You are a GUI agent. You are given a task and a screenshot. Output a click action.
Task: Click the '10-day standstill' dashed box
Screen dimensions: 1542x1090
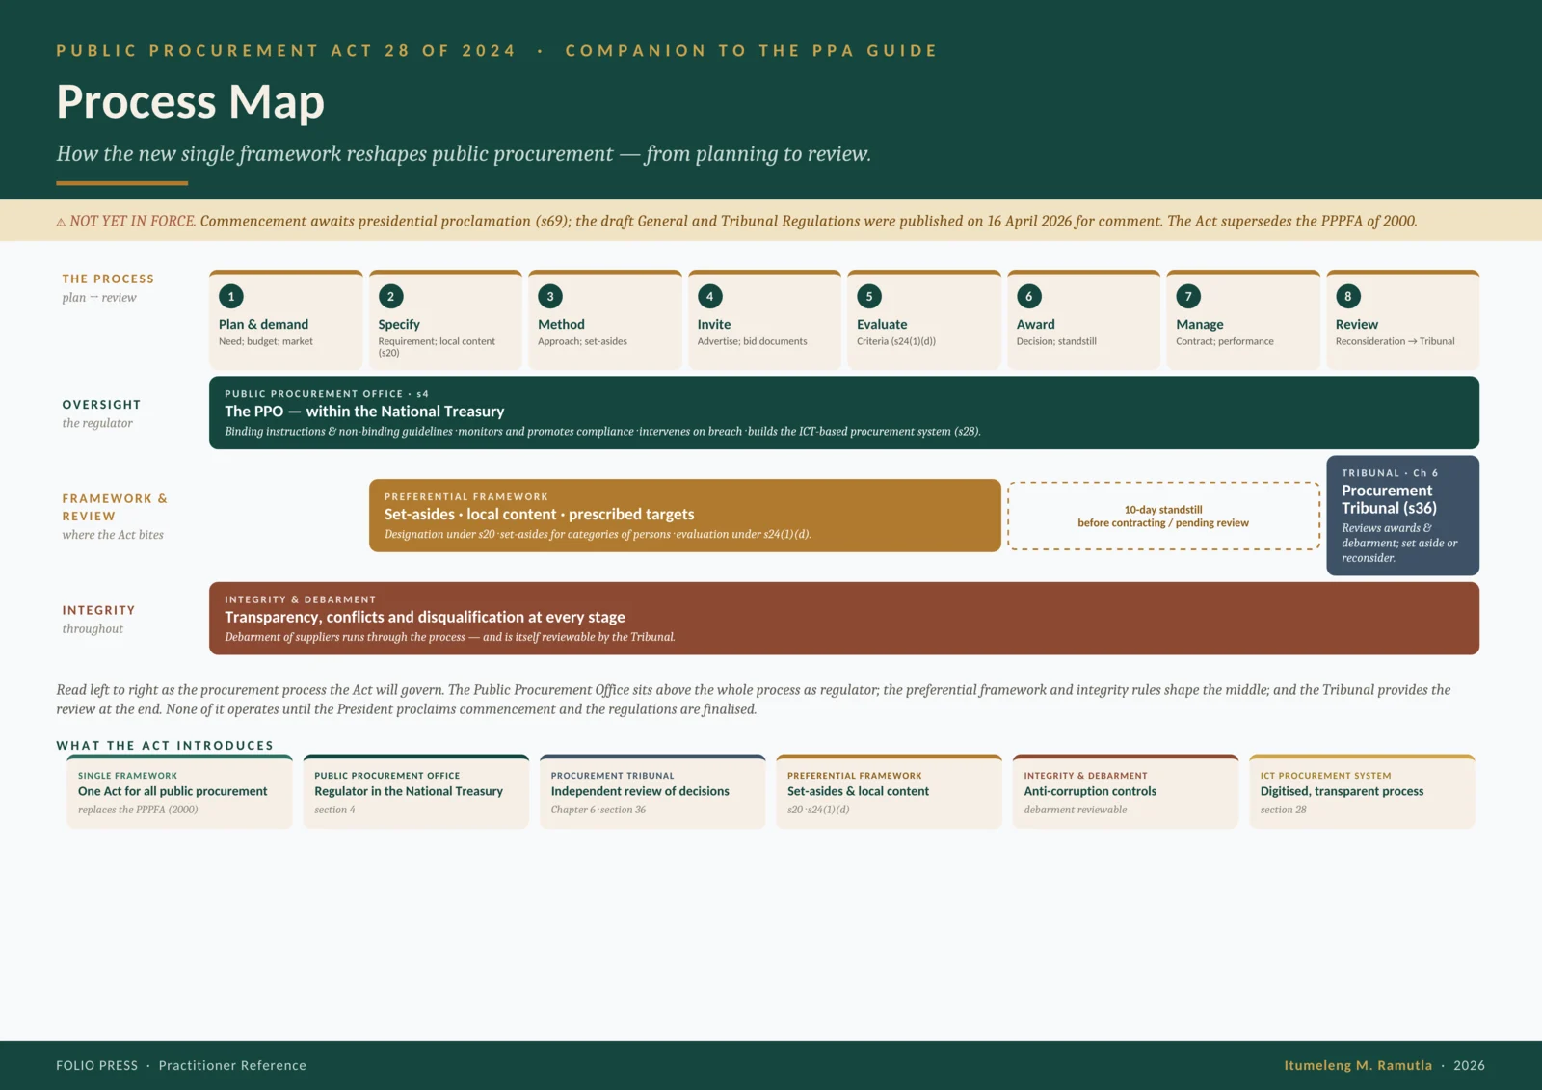tap(1163, 516)
